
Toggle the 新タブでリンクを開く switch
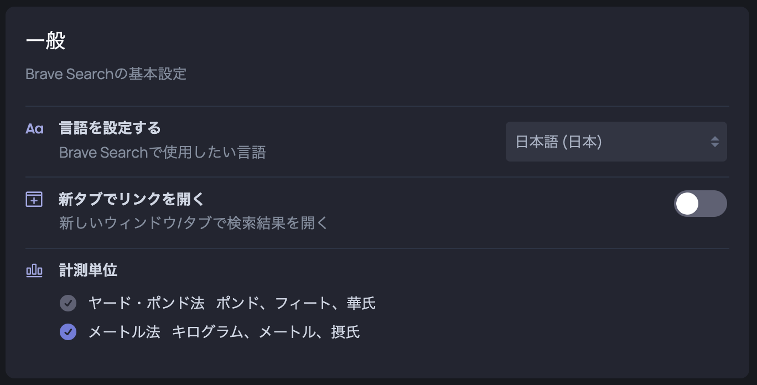tap(700, 204)
